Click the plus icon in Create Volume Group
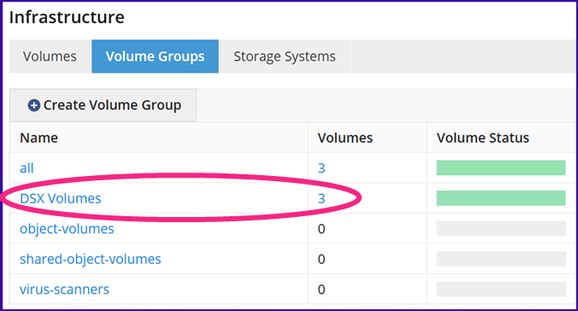This screenshot has height=311, width=578. (x=34, y=105)
